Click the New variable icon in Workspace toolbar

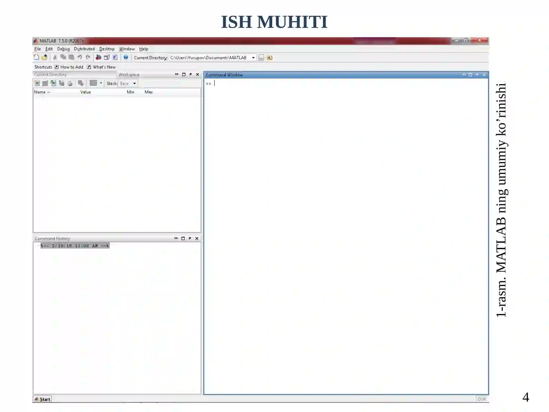[x=37, y=83]
